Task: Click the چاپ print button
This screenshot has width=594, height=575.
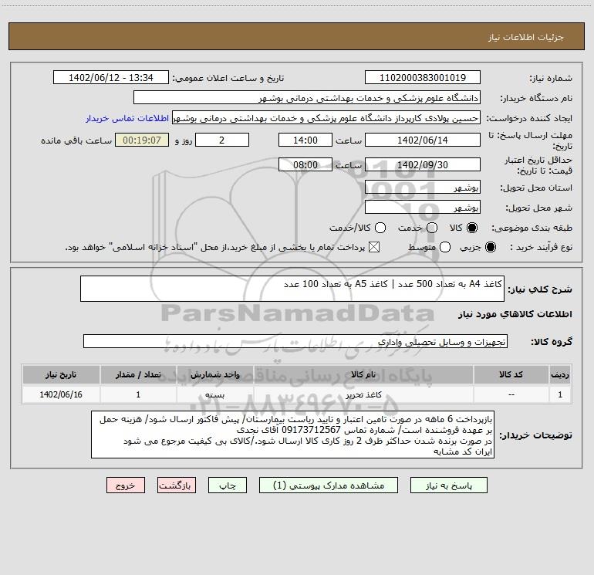Action: (x=228, y=485)
